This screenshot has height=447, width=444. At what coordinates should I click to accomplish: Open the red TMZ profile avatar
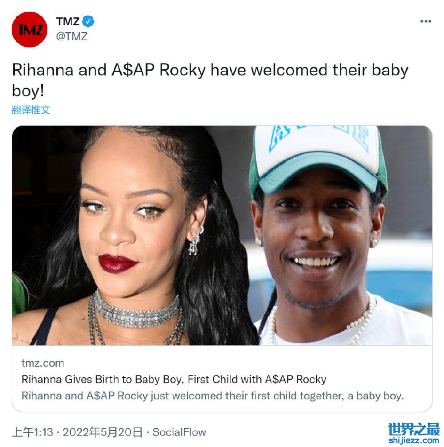click(30, 30)
